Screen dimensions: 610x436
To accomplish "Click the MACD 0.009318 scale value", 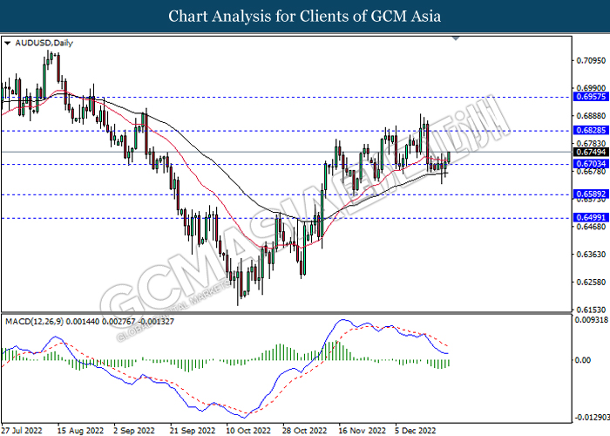I will click(x=592, y=320).
